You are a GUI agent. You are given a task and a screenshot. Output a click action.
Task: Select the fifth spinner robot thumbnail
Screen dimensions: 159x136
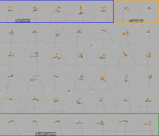click(x=103, y=8)
